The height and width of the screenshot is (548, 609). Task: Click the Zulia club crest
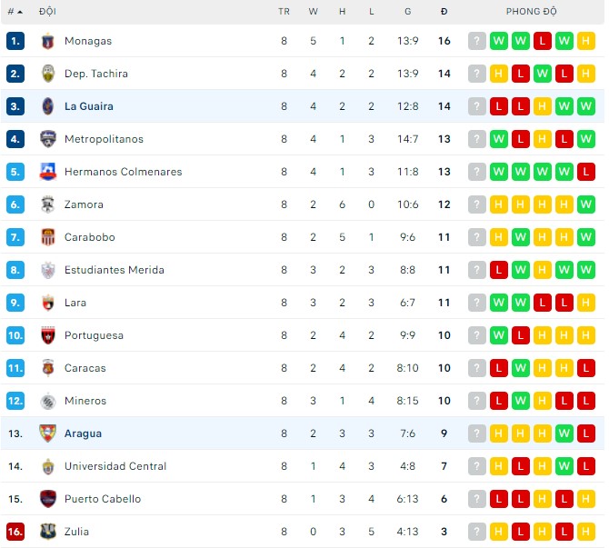point(48,532)
